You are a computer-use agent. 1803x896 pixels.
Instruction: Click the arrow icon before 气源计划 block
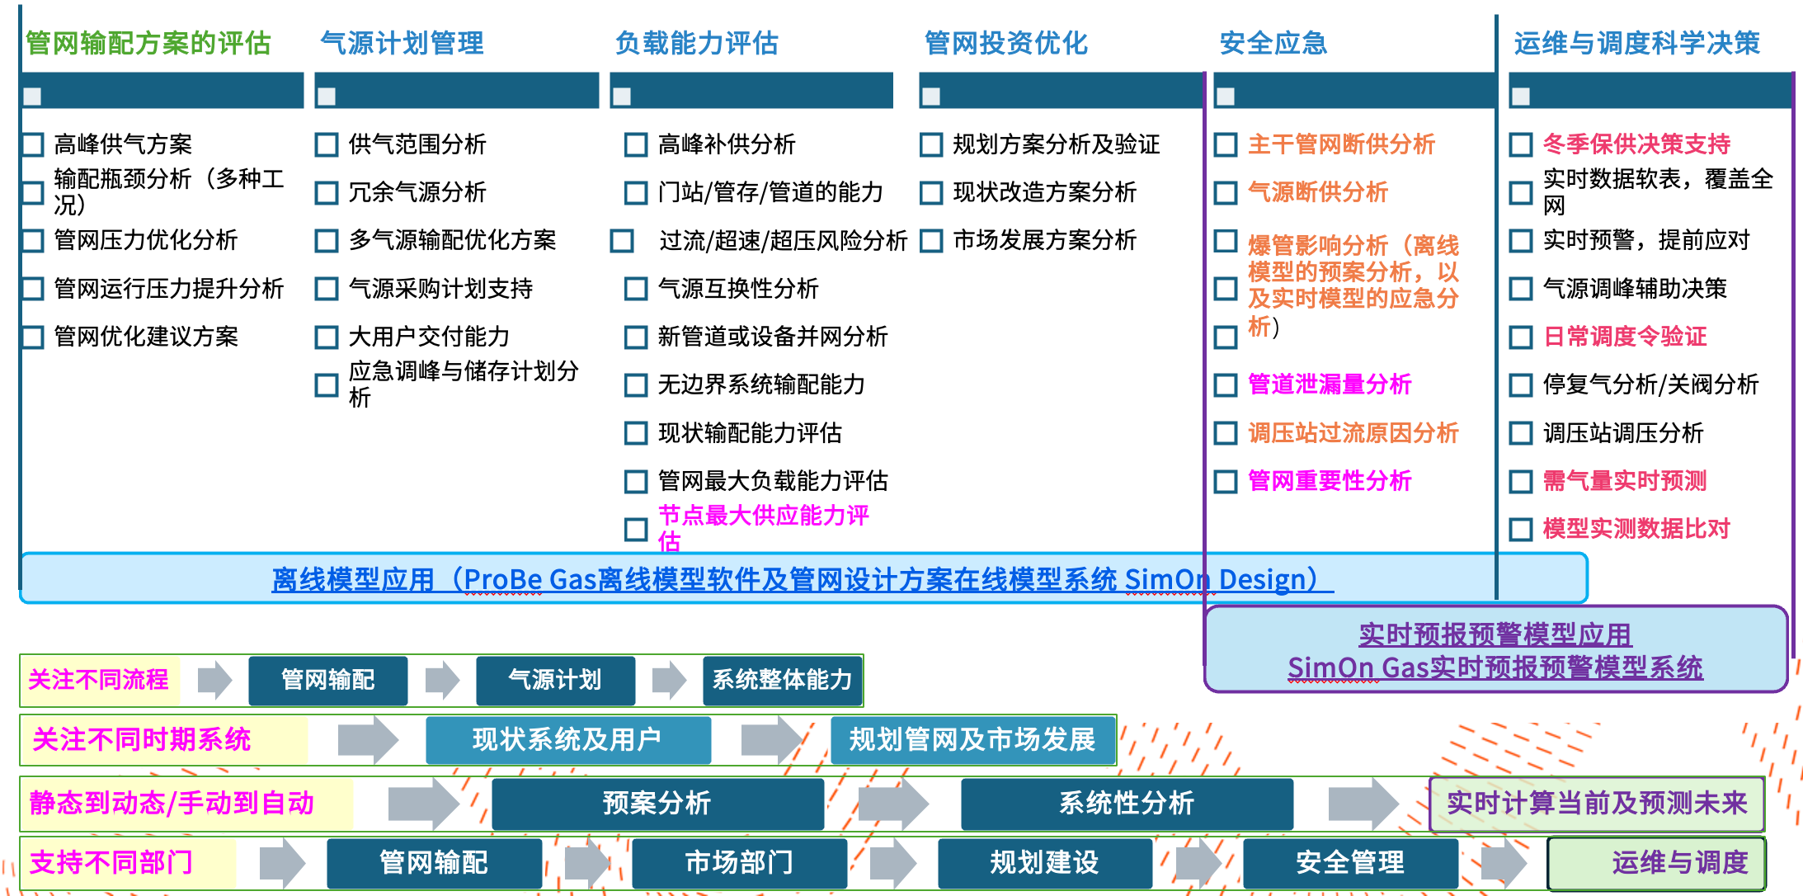coord(442,680)
